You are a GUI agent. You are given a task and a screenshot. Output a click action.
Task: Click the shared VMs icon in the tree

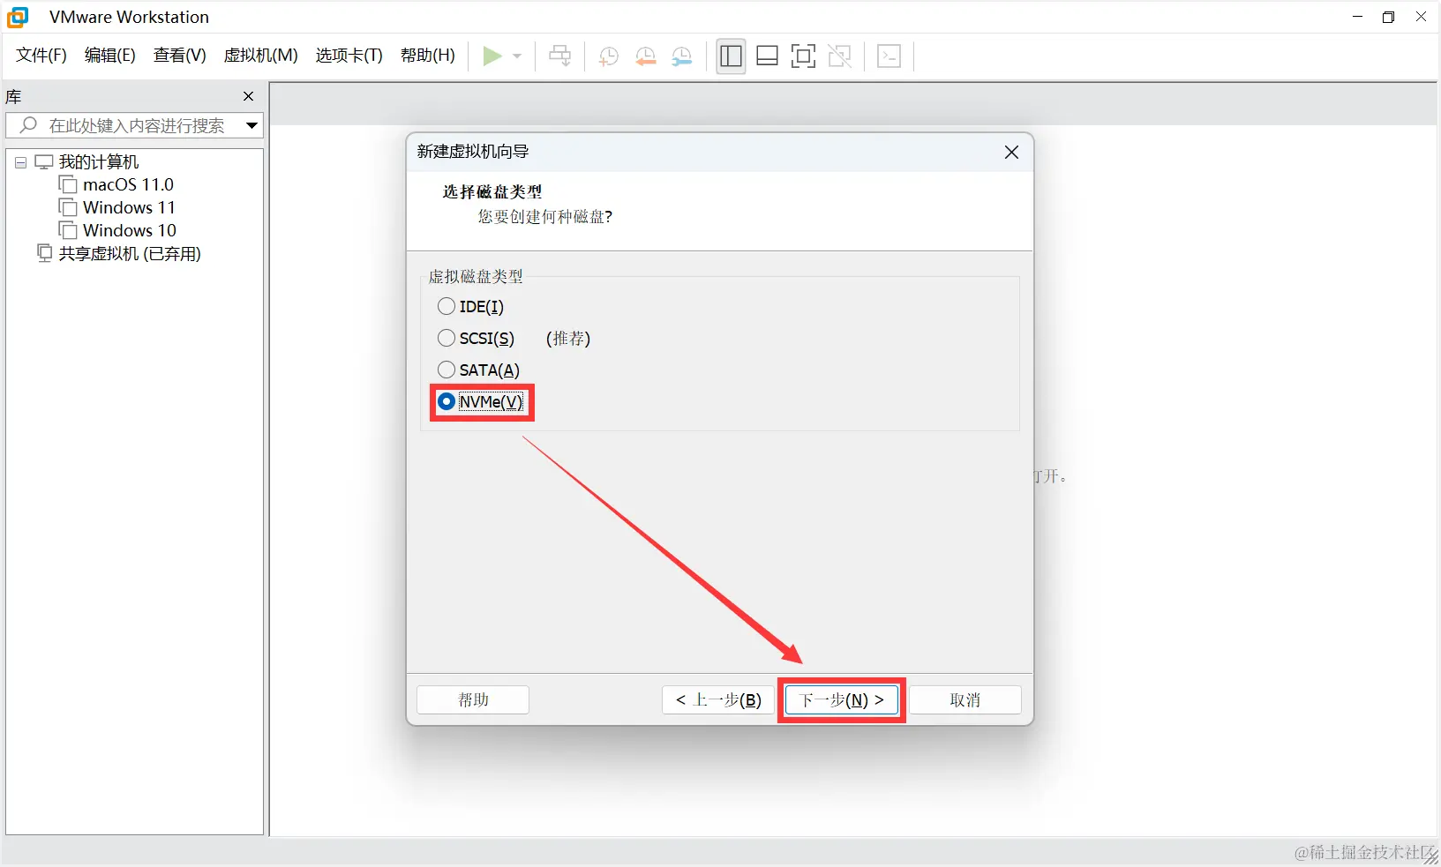[44, 254]
